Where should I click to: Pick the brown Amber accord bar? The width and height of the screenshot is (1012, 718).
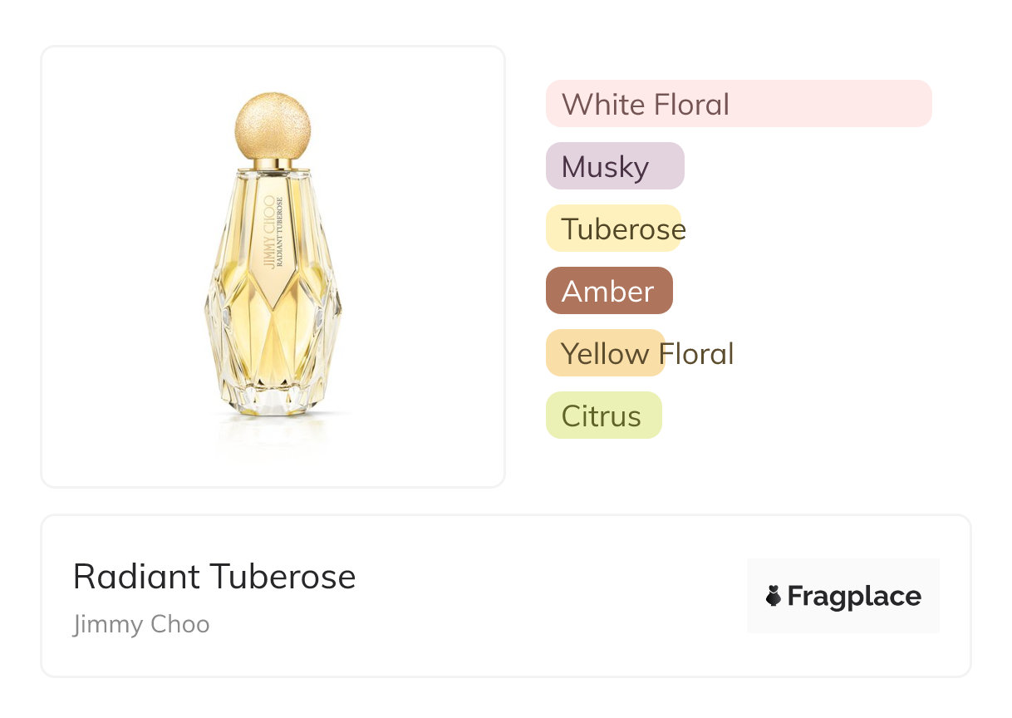pyautogui.click(x=609, y=291)
